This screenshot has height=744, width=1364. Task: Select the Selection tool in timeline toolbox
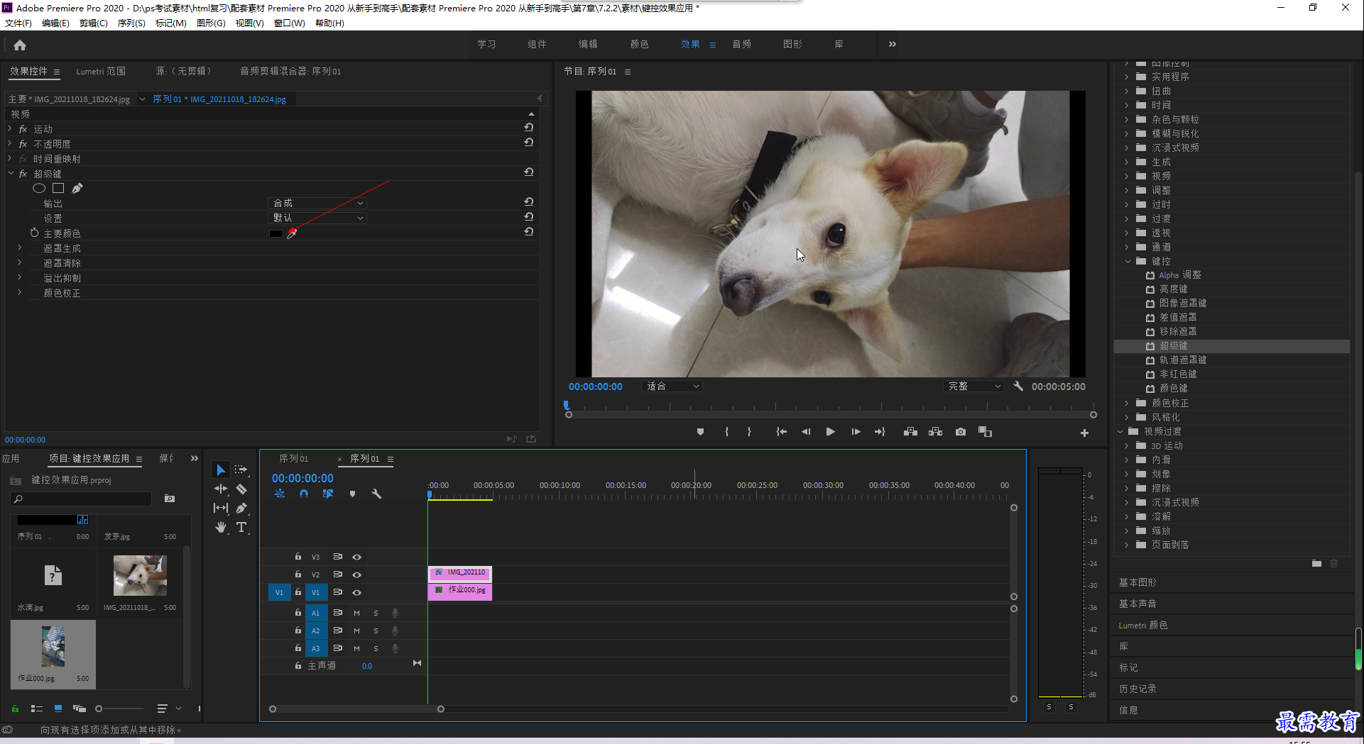(x=221, y=470)
